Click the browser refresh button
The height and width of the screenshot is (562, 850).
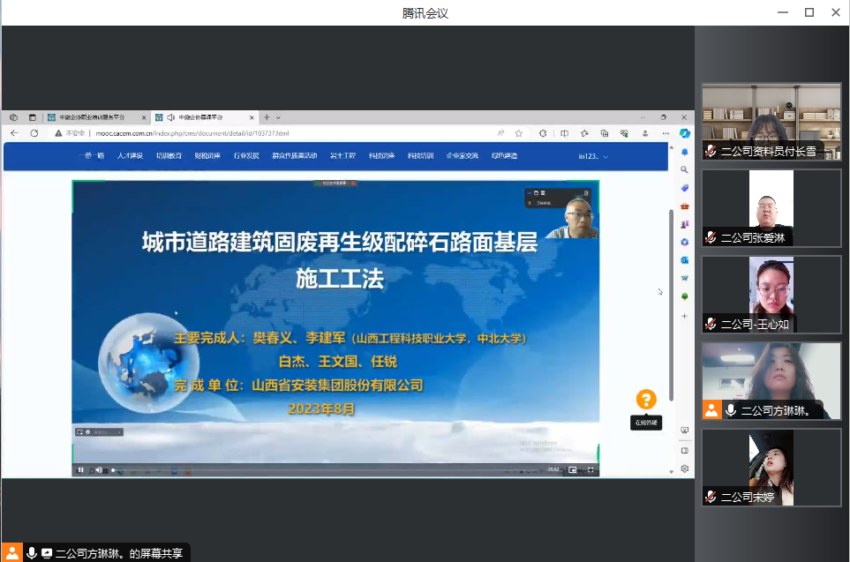point(34,133)
